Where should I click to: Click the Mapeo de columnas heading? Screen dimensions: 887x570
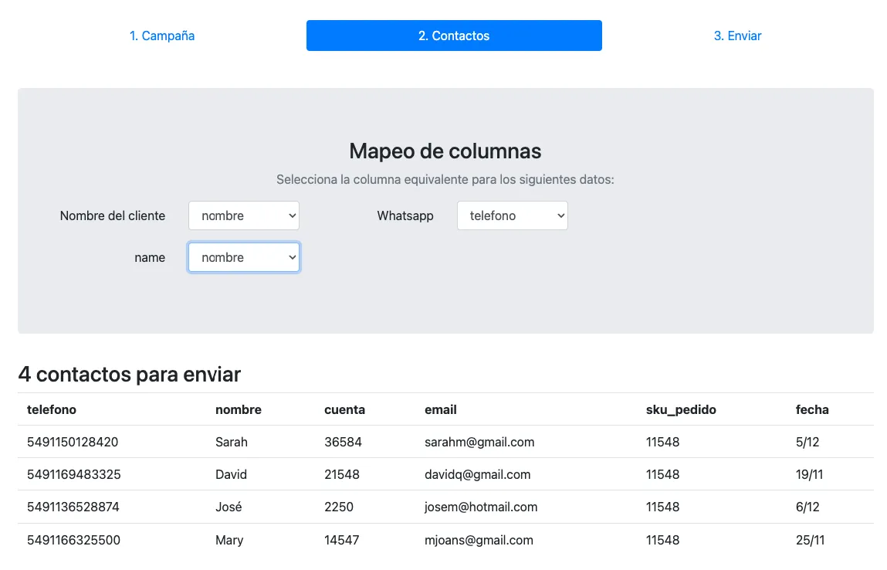(445, 151)
